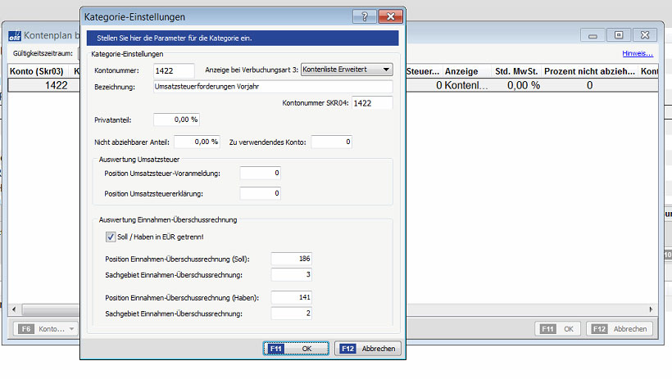Image resolution: width=672 pixels, height=379 pixels.
Task: Maximize the Kontenplan window
Action: coord(619,35)
